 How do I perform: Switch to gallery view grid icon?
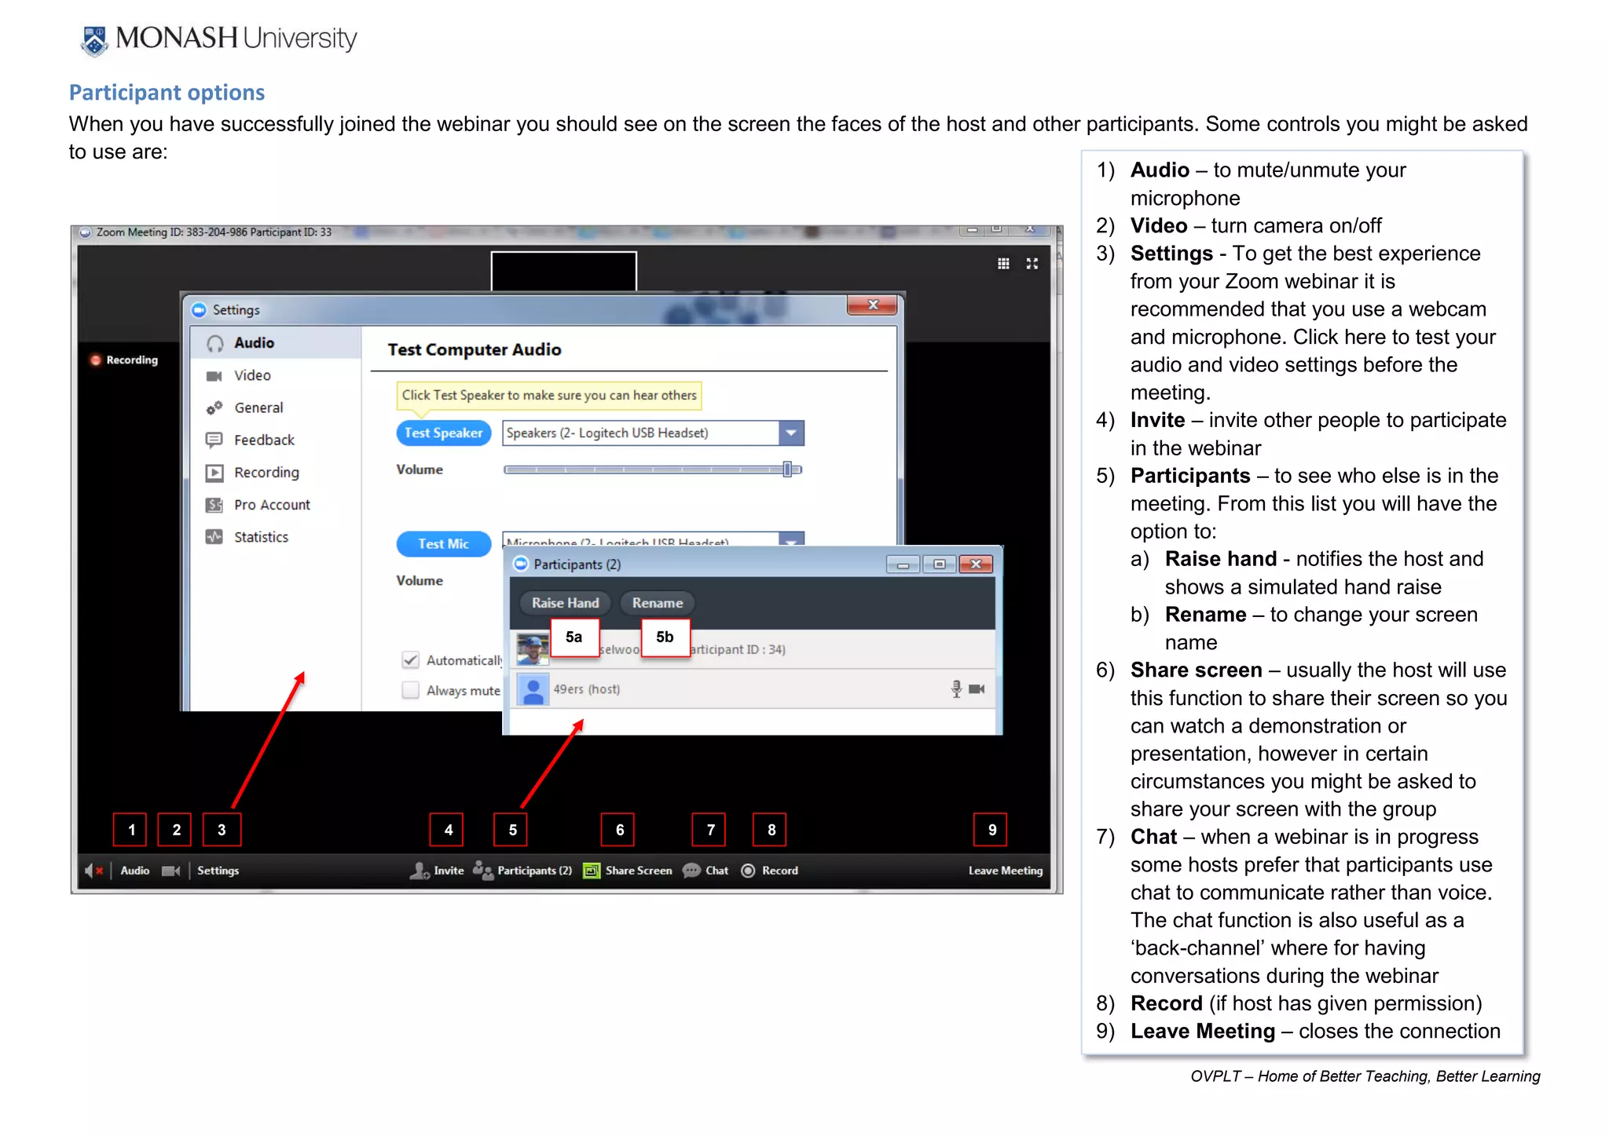coord(1003,264)
